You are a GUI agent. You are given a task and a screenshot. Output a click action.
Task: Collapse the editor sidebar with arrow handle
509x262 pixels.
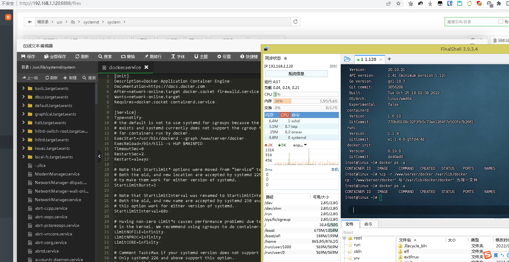coord(99,156)
